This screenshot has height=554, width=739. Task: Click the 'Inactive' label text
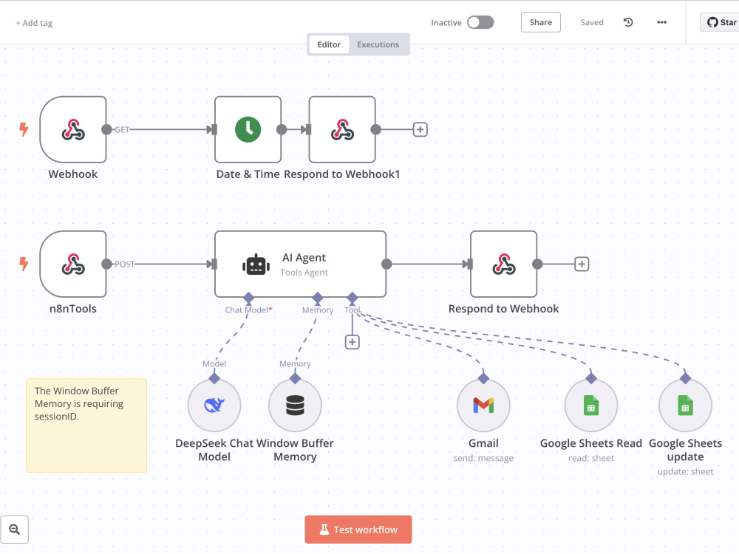[x=446, y=23]
